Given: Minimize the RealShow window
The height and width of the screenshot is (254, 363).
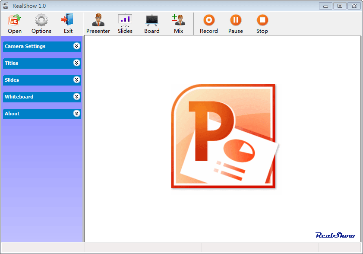Looking at the screenshot, I should [325, 6].
